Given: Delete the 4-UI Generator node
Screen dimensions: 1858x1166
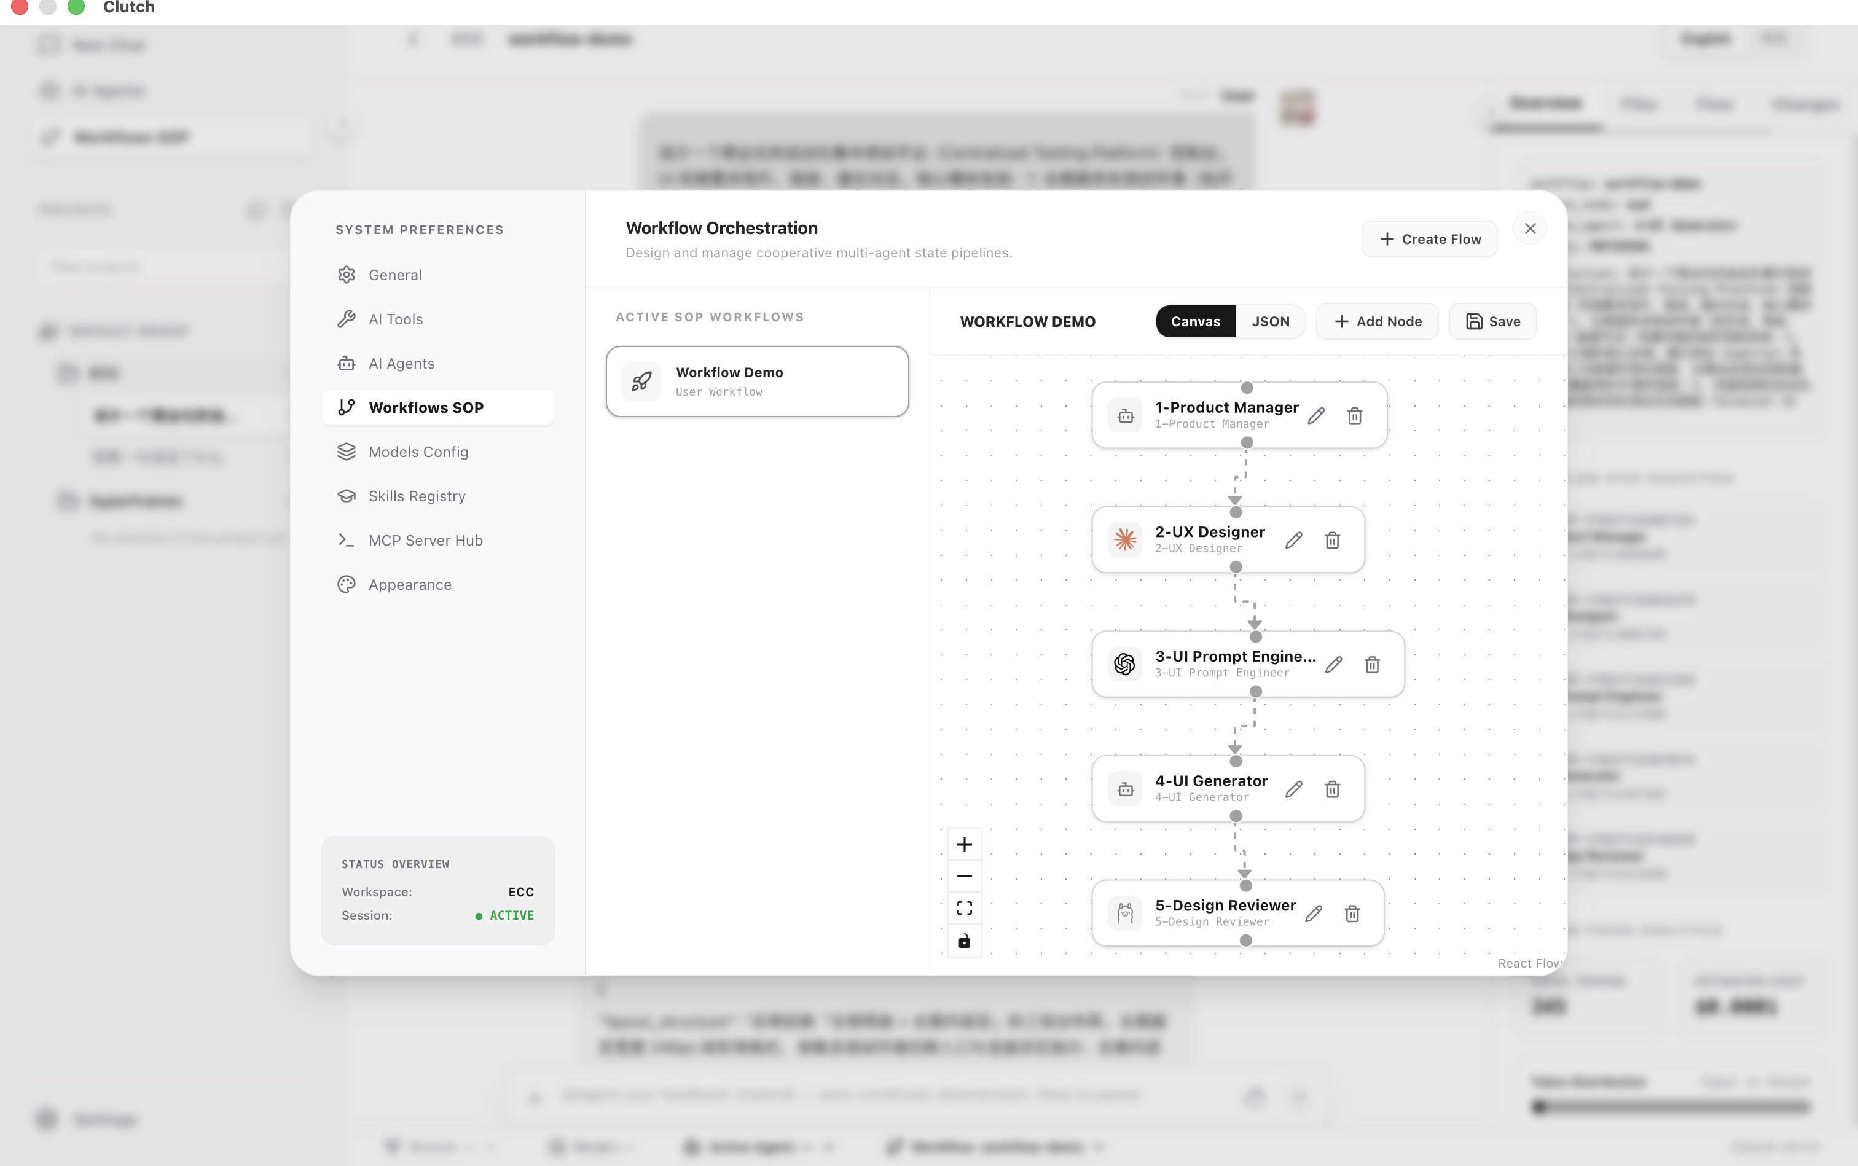Looking at the screenshot, I should [1332, 789].
